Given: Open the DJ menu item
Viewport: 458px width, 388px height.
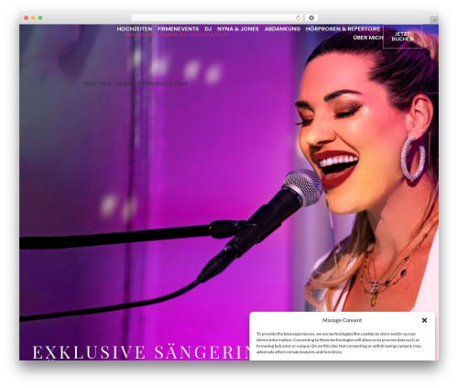Looking at the screenshot, I should click(208, 29).
